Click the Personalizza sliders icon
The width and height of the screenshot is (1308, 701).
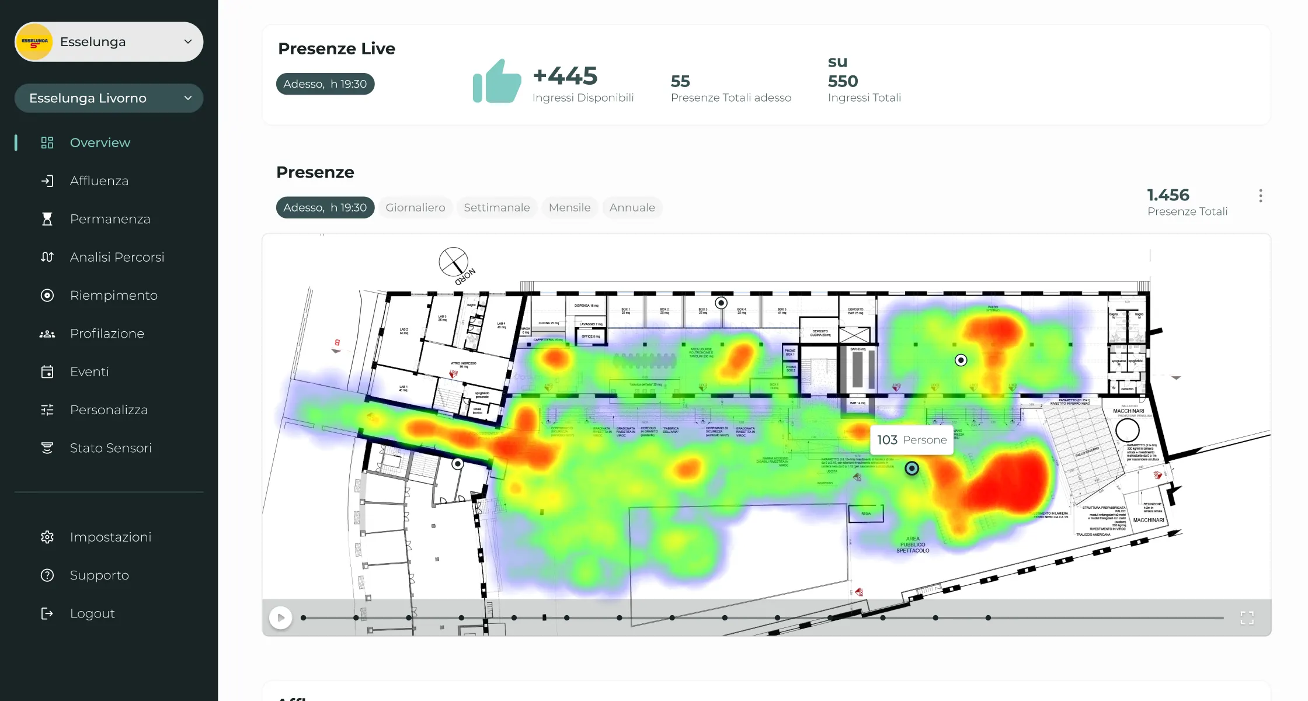pyautogui.click(x=47, y=410)
